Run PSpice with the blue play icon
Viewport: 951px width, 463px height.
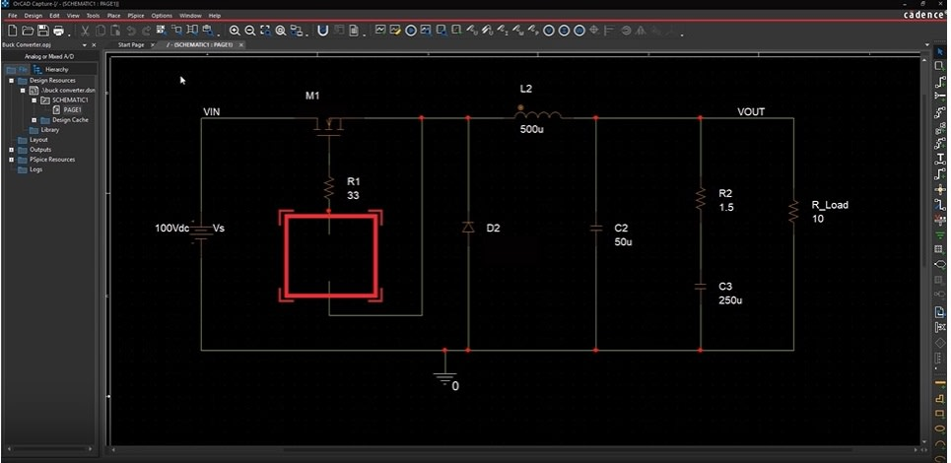point(411,30)
